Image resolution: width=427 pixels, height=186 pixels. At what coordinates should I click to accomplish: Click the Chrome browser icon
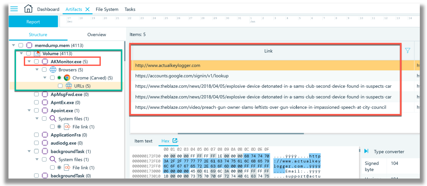(x=67, y=78)
